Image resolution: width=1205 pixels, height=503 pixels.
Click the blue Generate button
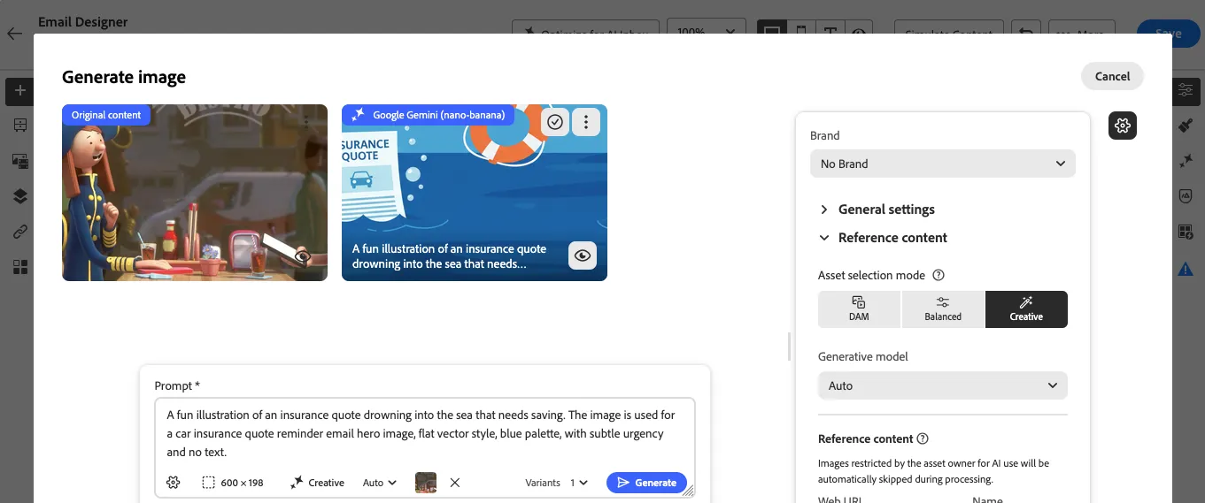(646, 483)
